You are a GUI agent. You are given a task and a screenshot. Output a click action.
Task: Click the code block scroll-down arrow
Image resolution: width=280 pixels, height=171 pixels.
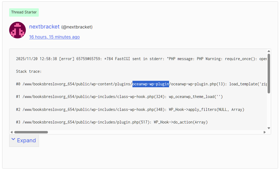point(269,128)
